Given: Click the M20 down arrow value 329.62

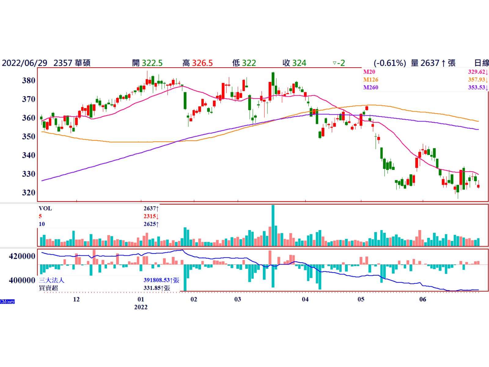Looking at the screenshot, I should (x=478, y=72).
